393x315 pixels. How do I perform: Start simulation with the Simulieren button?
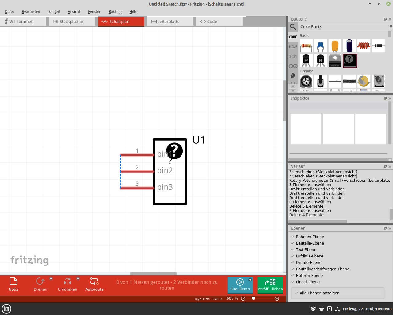tap(240, 285)
